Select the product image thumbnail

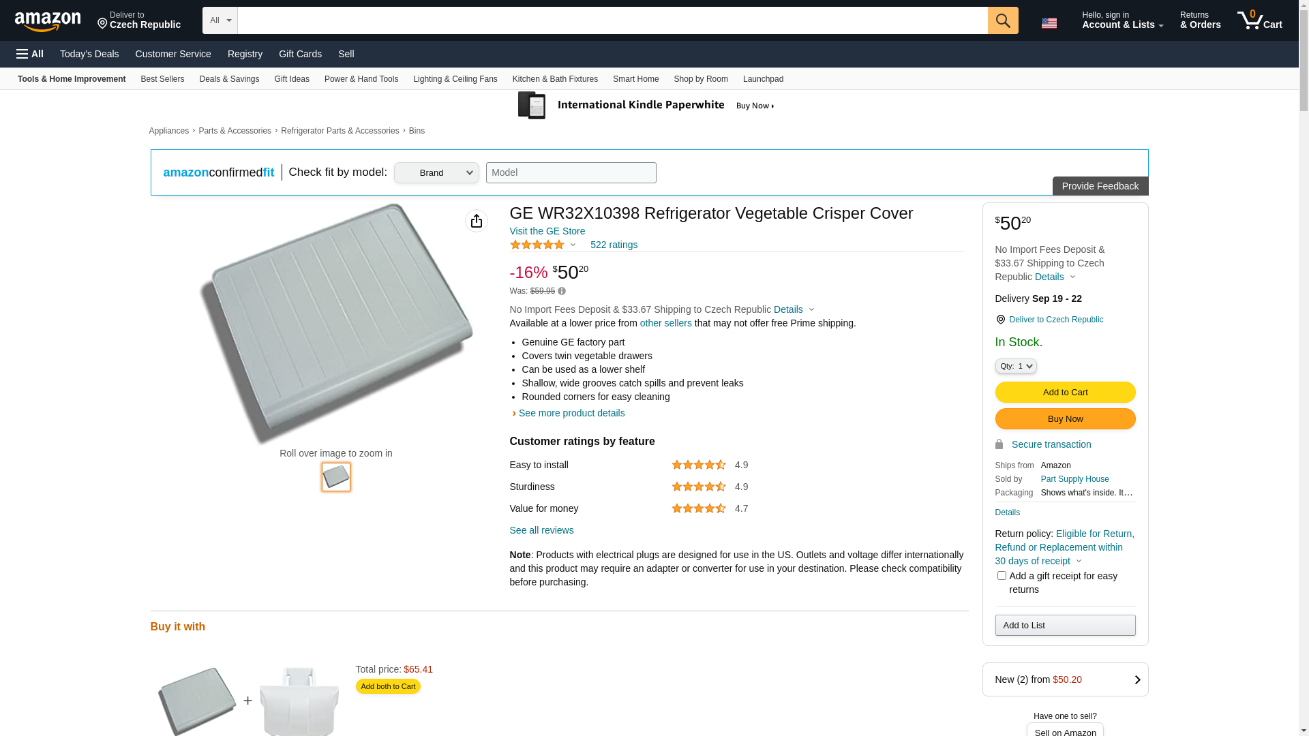click(x=336, y=477)
